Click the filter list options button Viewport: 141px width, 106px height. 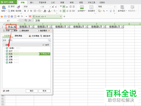coord(46,45)
